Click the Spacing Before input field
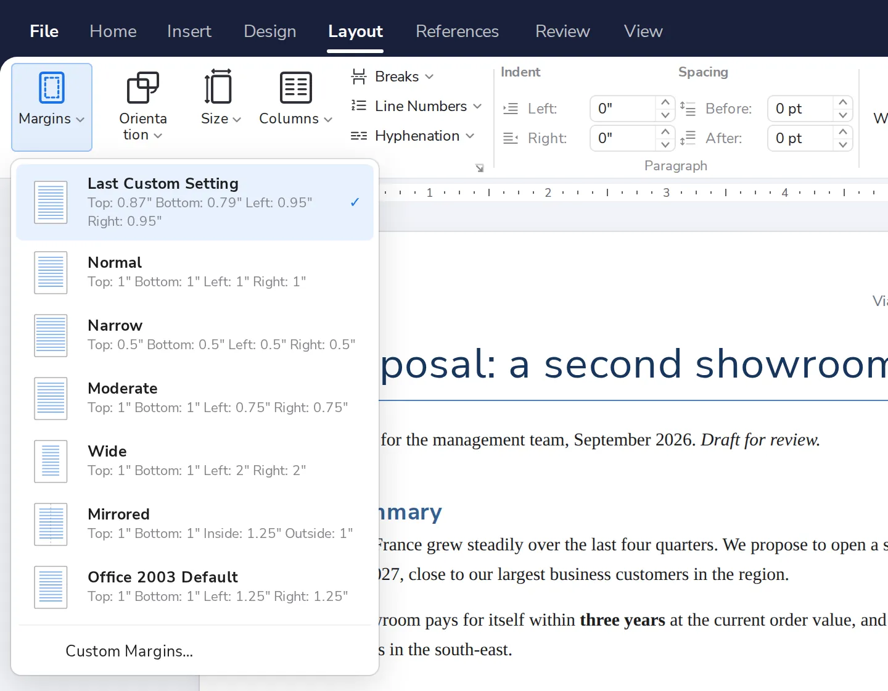 [x=800, y=109]
